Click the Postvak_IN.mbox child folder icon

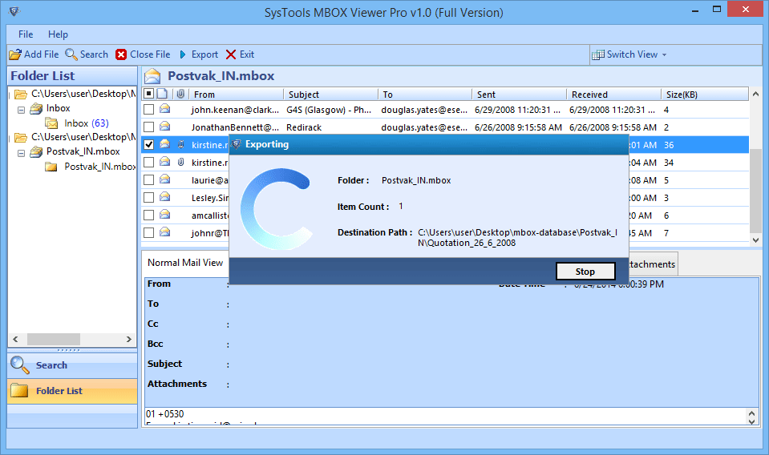pos(51,167)
